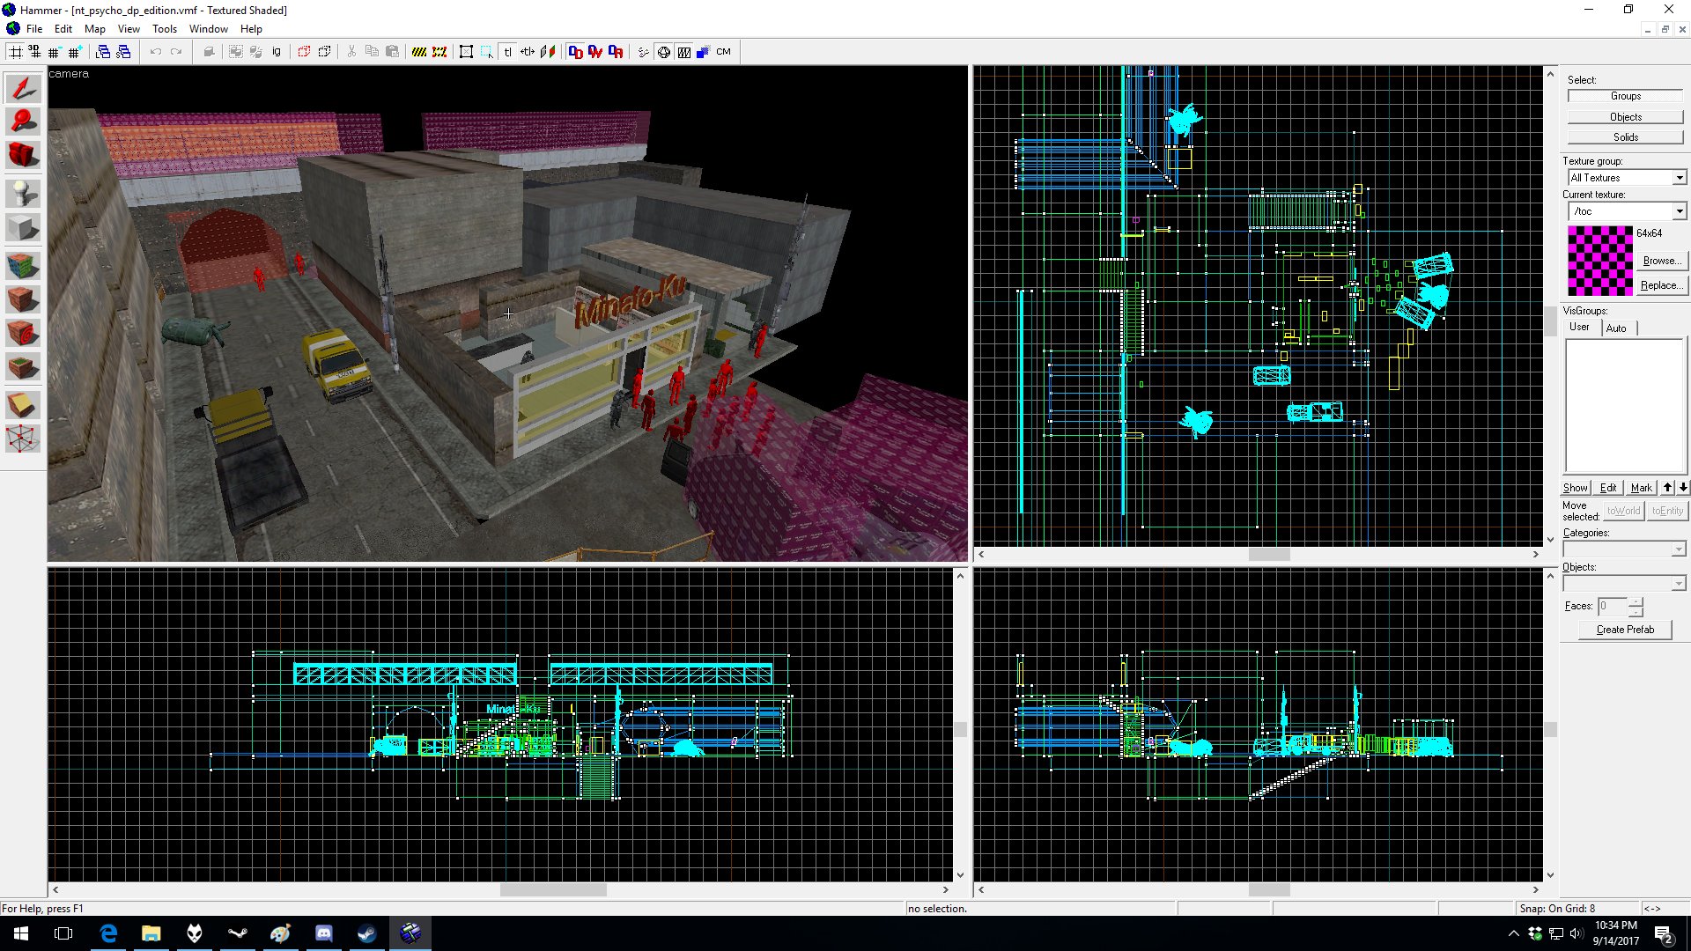Open the Tools menu
1691x951 pixels.
point(164,29)
